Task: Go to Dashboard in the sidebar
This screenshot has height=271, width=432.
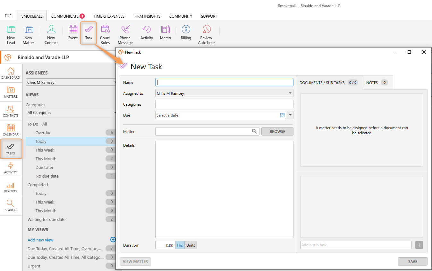Action: [x=11, y=73]
